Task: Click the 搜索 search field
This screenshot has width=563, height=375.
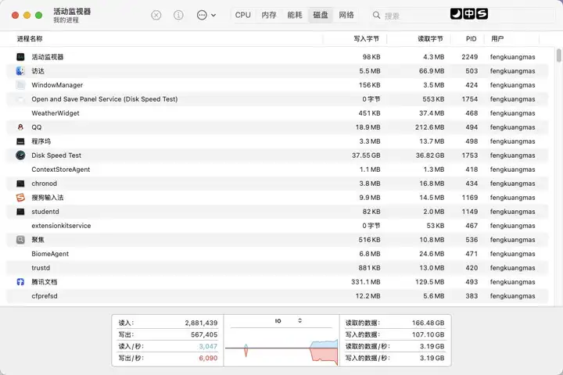Action: pyautogui.click(x=463, y=16)
